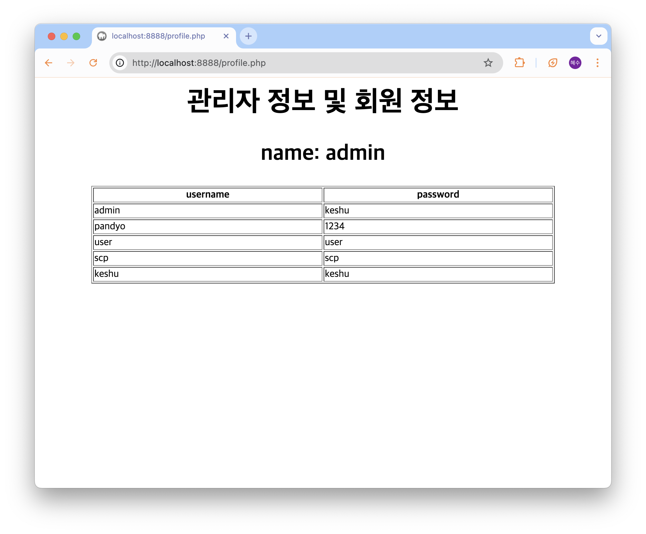This screenshot has width=646, height=534.
Task: Click the 'name: admin' heading
Action: pyautogui.click(x=323, y=153)
